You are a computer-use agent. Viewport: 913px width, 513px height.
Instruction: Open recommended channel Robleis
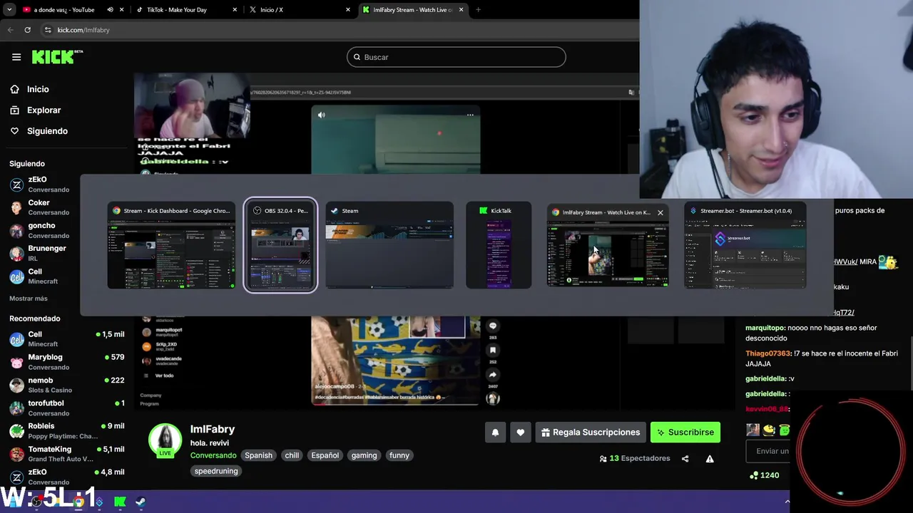point(66,431)
